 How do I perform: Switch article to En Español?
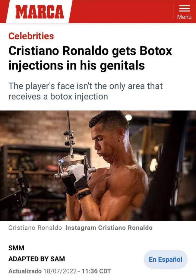(x=166, y=259)
